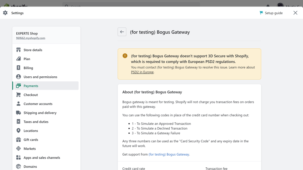Click the warning exclamation icon in banner
303x170 pixels.
[125, 56]
